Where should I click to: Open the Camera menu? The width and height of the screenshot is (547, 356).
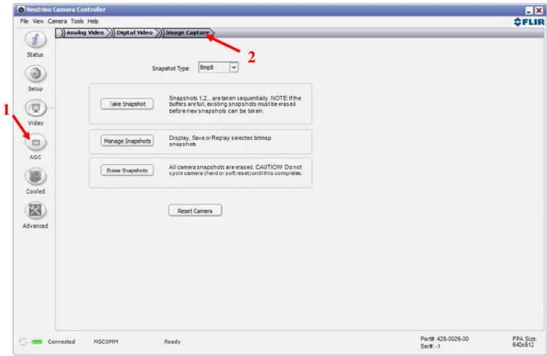point(57,21)
